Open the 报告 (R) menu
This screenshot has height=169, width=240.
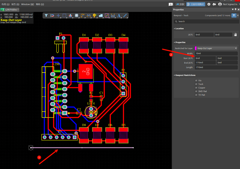point(15,4)
